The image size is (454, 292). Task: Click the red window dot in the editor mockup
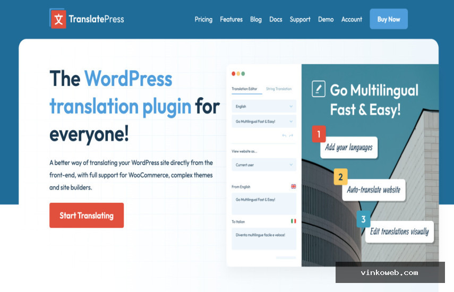click(x=233, y=74)
